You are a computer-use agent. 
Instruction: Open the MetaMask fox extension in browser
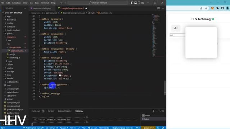tap(212, 8)
